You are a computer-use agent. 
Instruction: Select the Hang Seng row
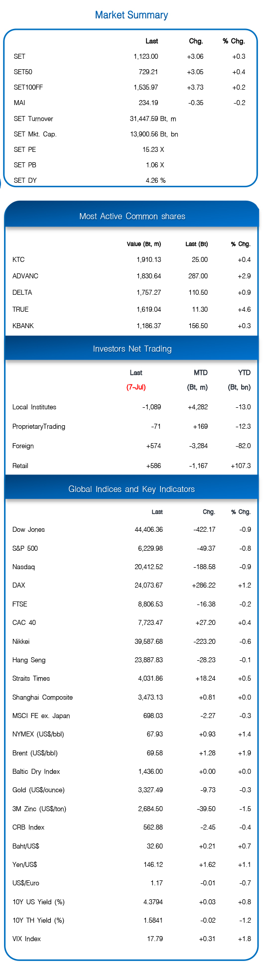[x=132, y=660]
